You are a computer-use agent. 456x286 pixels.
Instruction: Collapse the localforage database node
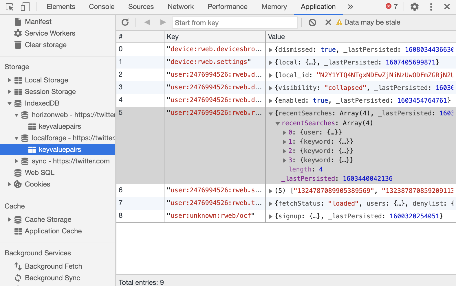point(17,138)
